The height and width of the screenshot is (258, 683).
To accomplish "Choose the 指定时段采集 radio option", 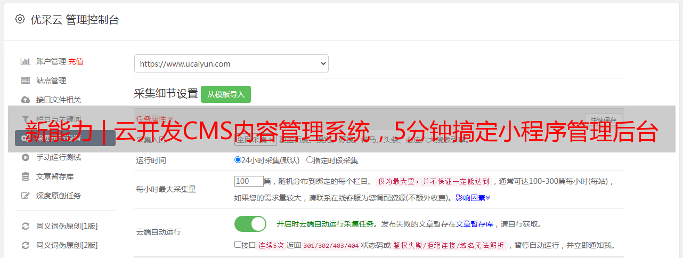I will pyautogui.click(x=310, y=159).
